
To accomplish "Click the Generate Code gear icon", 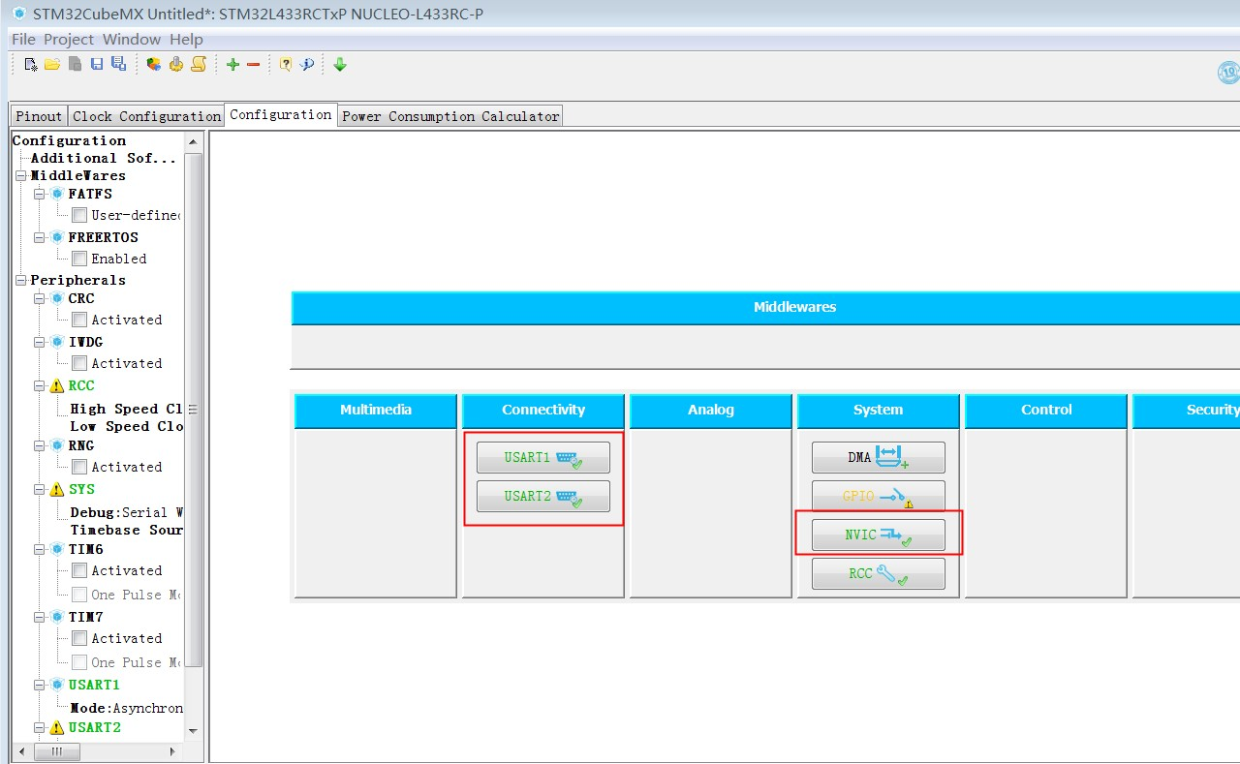I will [x=176, y=65].
